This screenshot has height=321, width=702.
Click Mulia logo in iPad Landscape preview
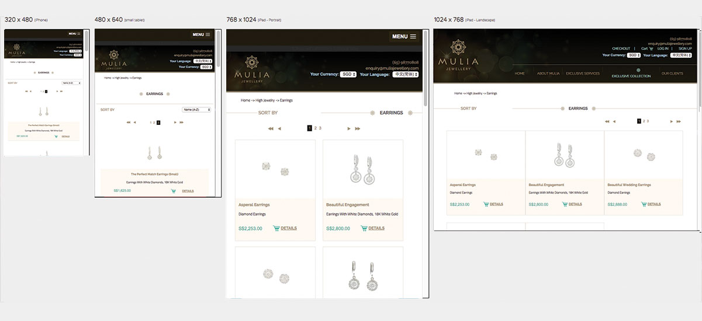(458, 55)
